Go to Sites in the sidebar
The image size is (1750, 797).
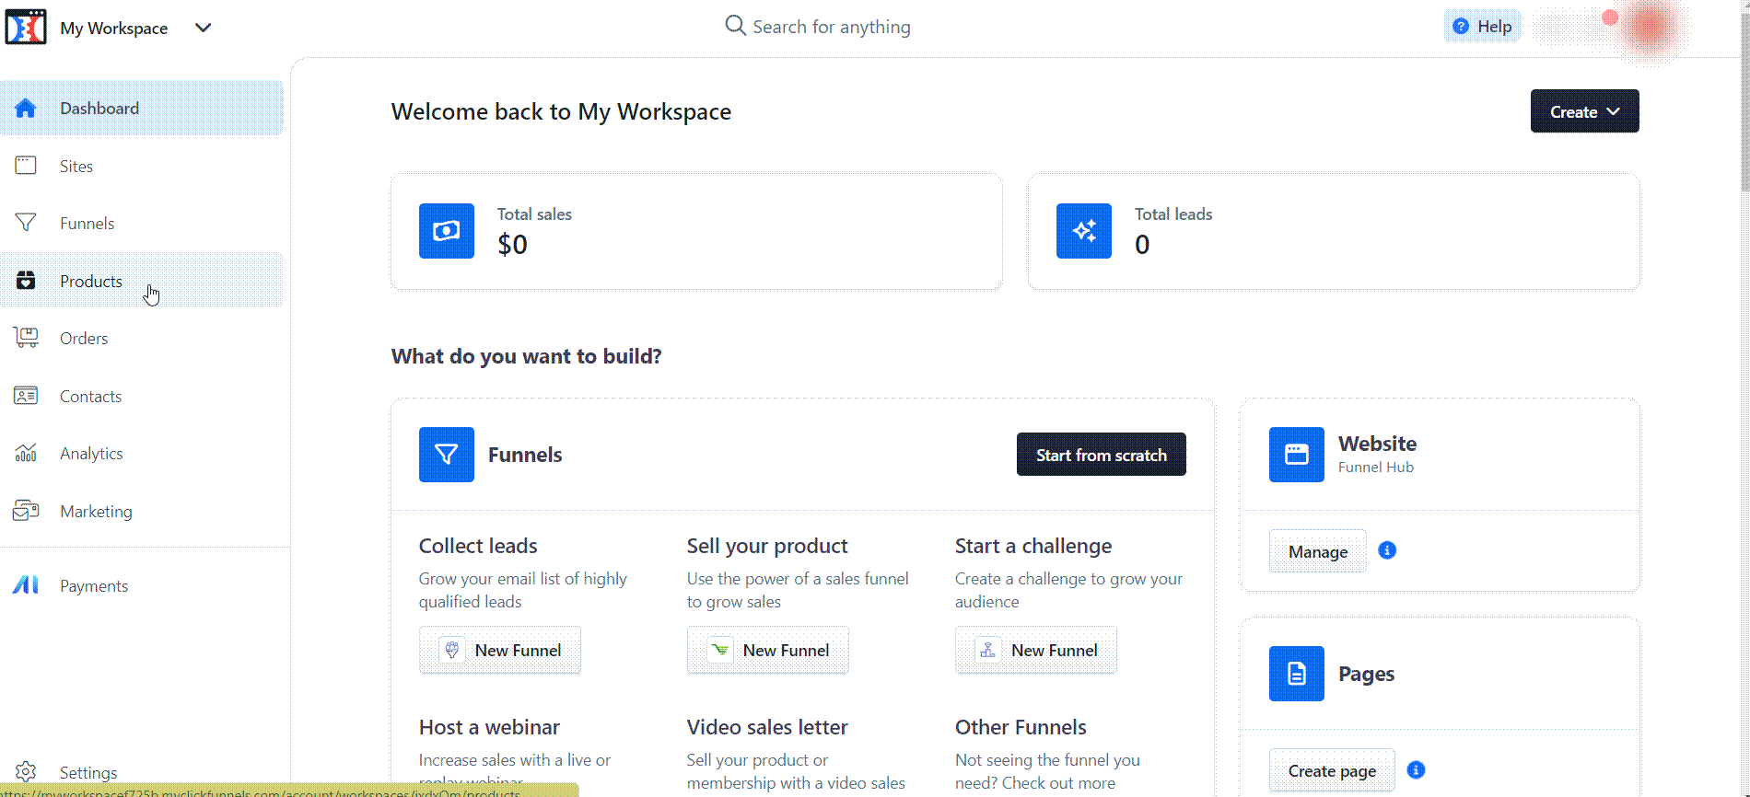tap(142, 166)
